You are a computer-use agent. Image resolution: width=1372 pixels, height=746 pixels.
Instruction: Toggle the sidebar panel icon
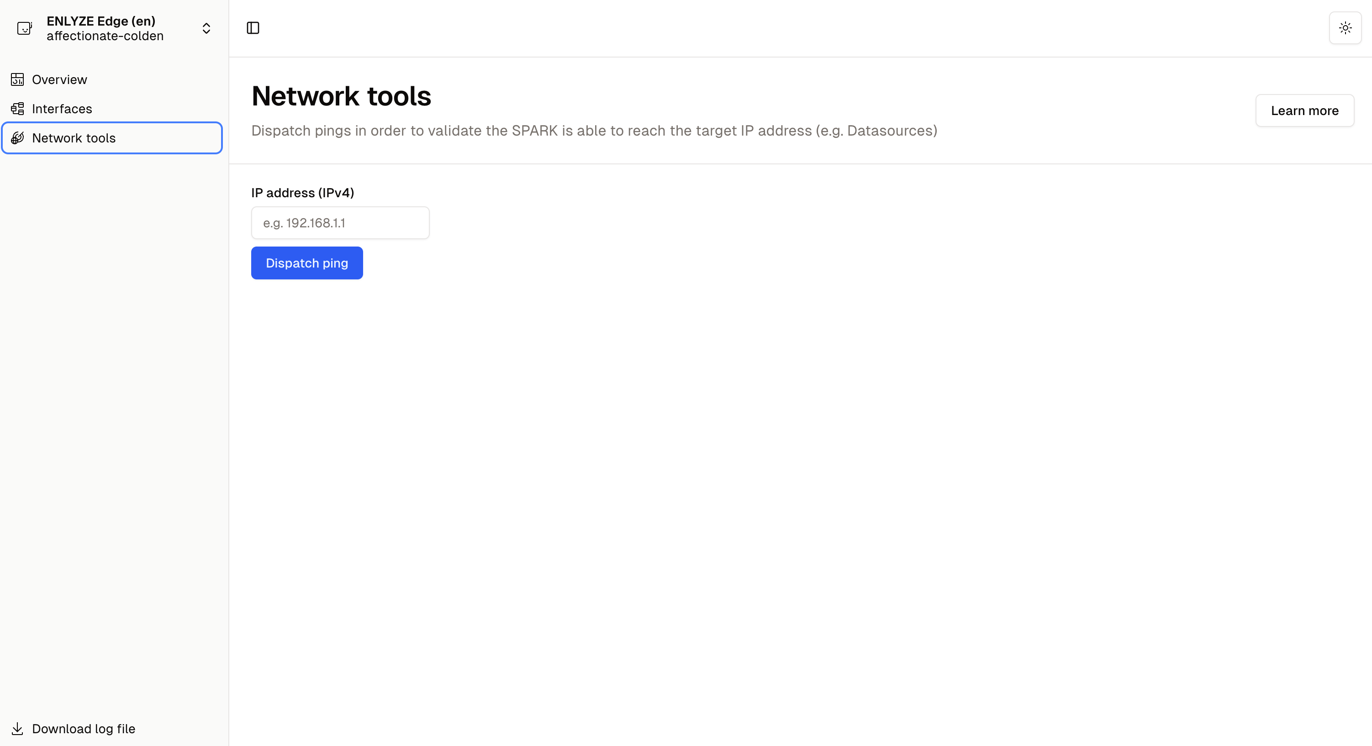tap(253, 28)
